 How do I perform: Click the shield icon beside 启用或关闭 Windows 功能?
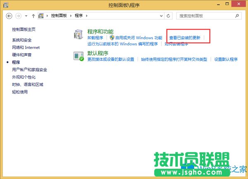point(112,38)
